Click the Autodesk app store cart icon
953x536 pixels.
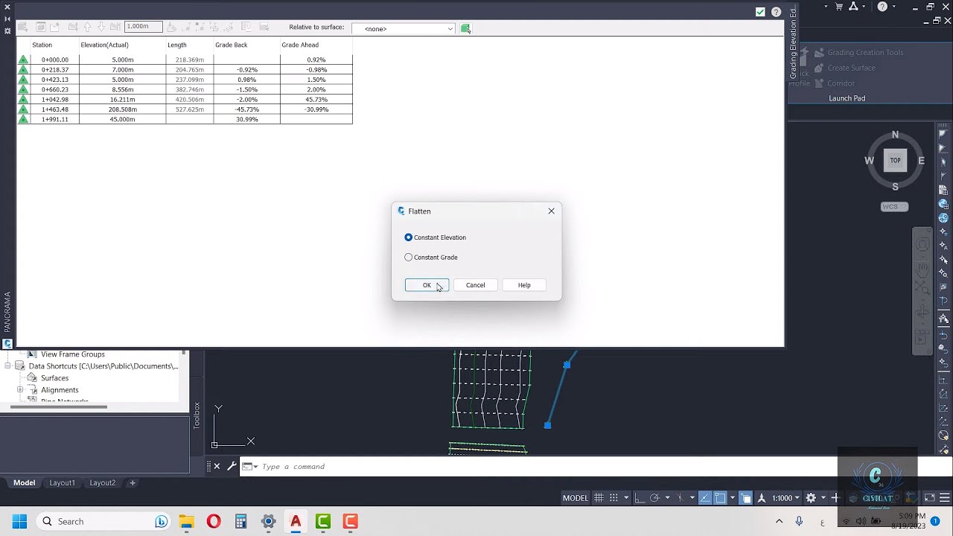pyautogui.click(x=839, y=7)
